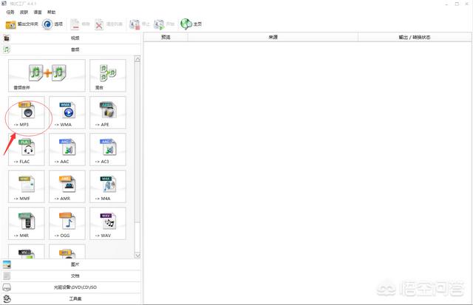Viewport: 473px width, 305px height.
Task: Choose the WMA audio format icon
Action: pos(67,114)
